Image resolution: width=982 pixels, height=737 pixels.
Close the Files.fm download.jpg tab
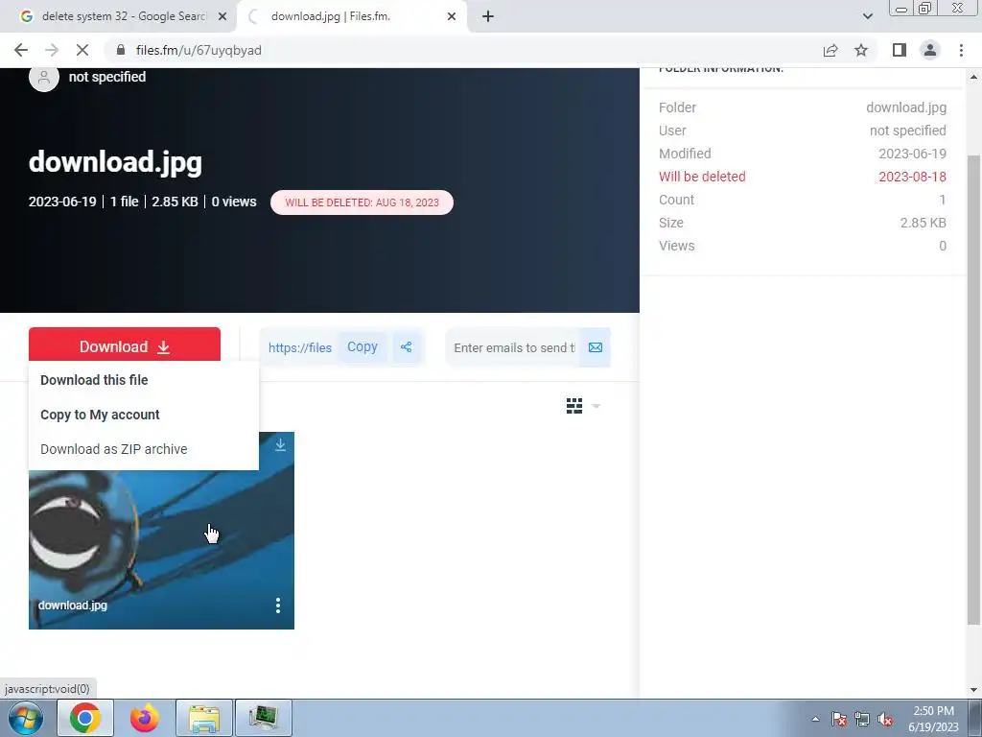click(452, 16)
